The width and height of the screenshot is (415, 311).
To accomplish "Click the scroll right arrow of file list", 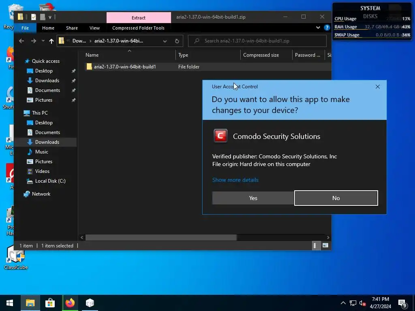I will [x=328, y=237].
